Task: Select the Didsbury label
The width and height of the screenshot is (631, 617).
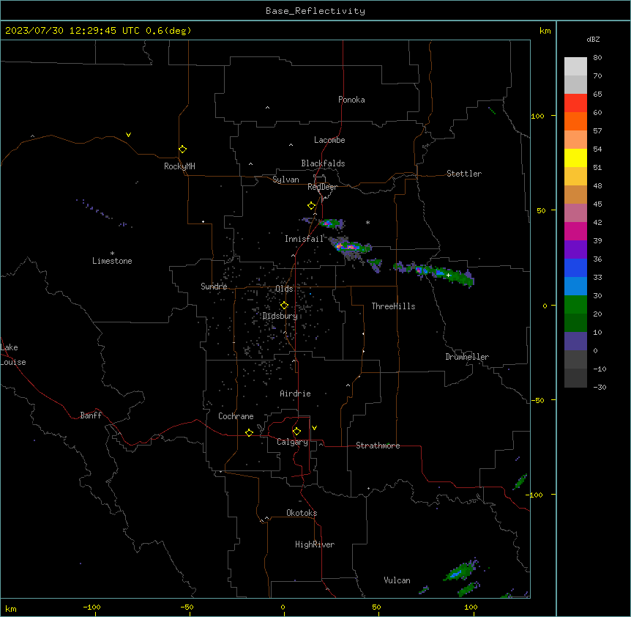Action: (x=280, y=316)
